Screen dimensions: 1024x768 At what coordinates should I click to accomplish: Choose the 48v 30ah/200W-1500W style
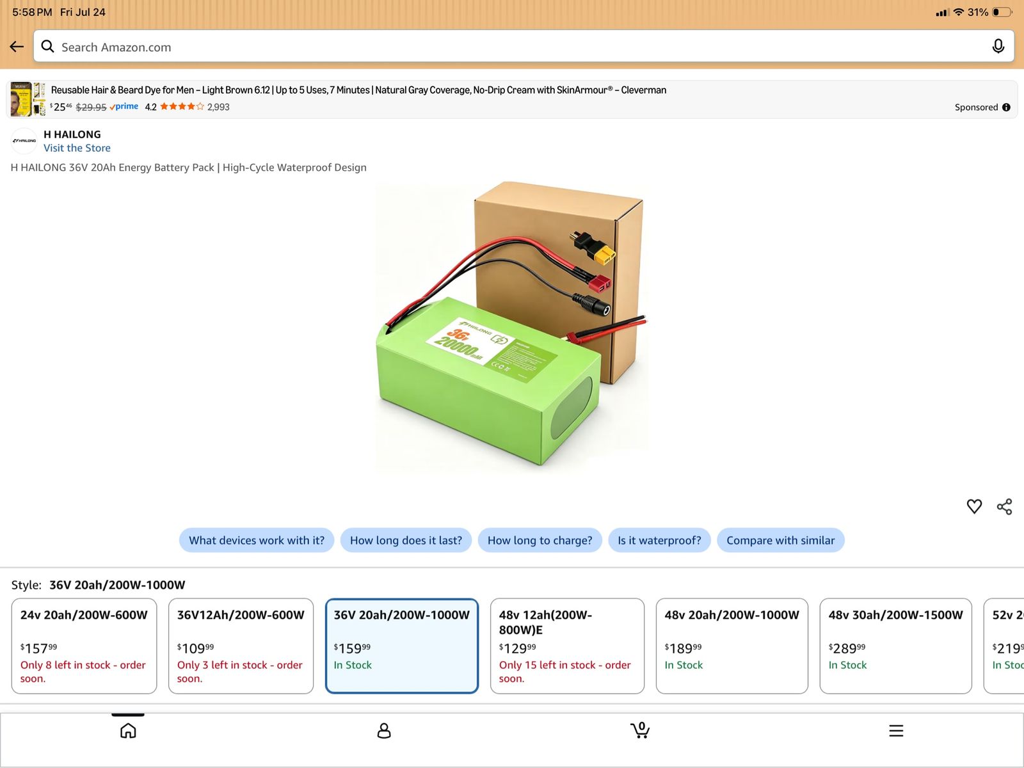coord(896,646)
